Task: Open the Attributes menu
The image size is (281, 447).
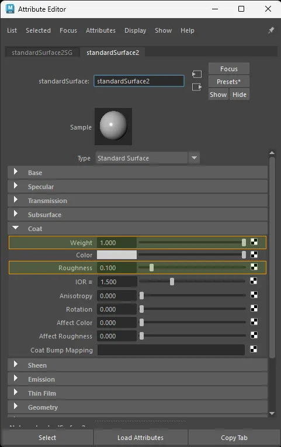Action: [100, 30]
